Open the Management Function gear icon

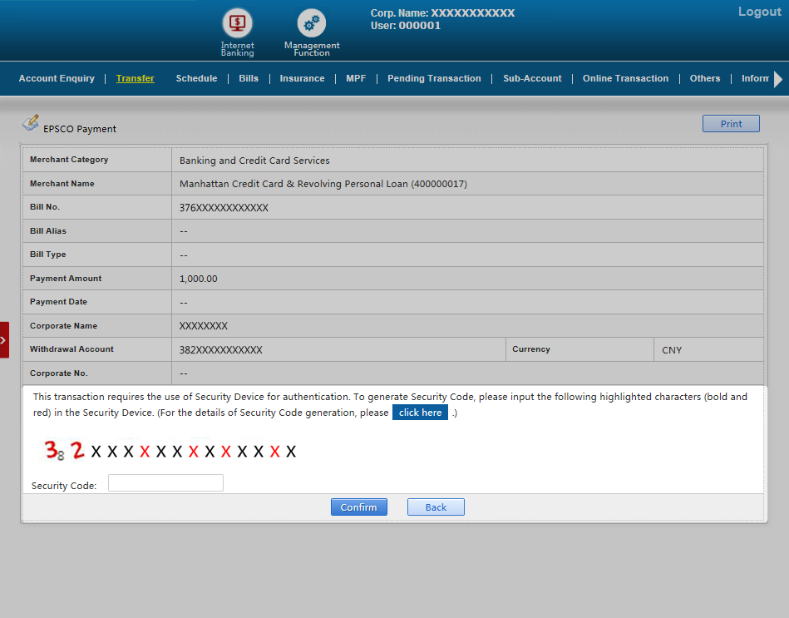tap(312, 23)
